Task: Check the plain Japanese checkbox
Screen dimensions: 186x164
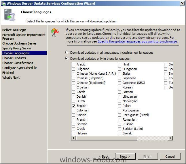Action: pos(119,78)
